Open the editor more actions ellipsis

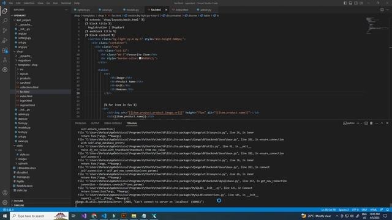387,10
